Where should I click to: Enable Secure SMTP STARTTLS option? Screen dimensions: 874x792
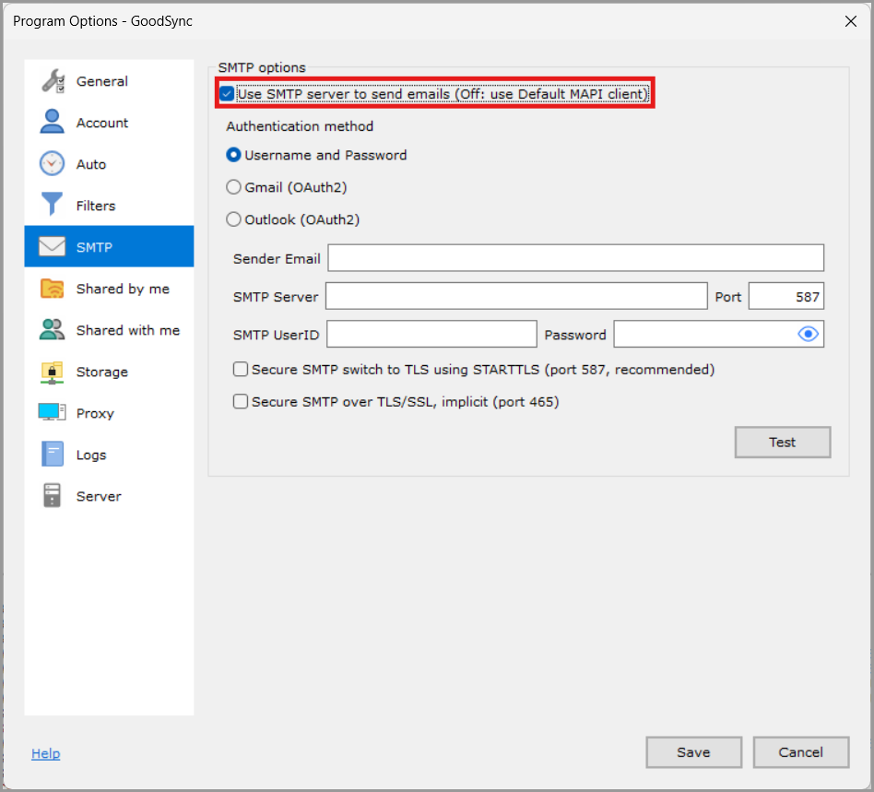tap(241, 369)
